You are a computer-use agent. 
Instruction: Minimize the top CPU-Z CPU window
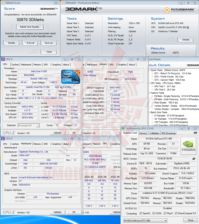65,59
